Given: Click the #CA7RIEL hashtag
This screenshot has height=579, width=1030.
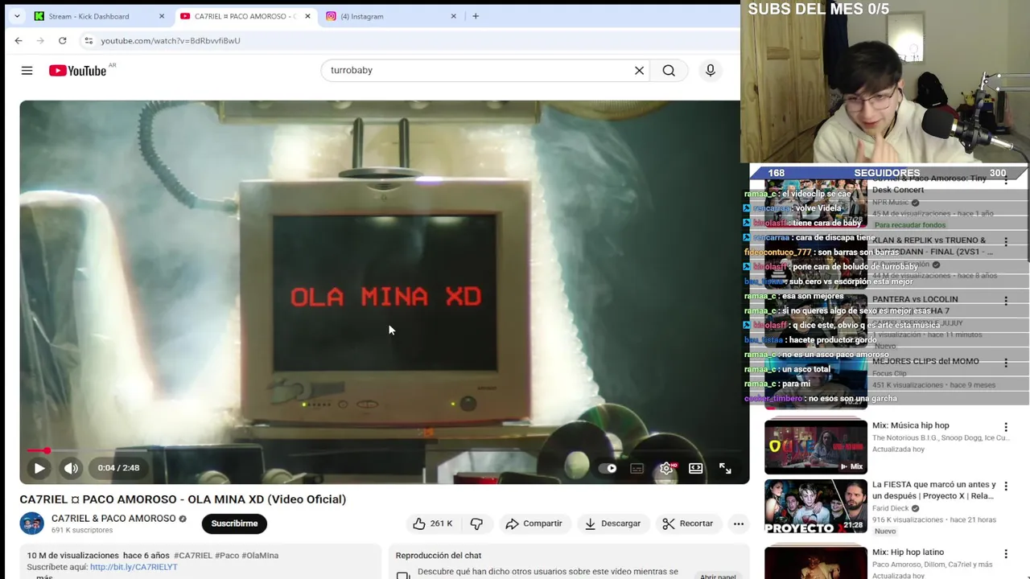Looking at the screenshot, I should [192, 556].
